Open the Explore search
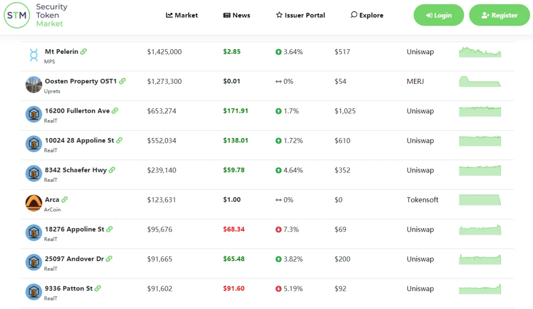This screenshot has width=533, height=309. (367, 15)
